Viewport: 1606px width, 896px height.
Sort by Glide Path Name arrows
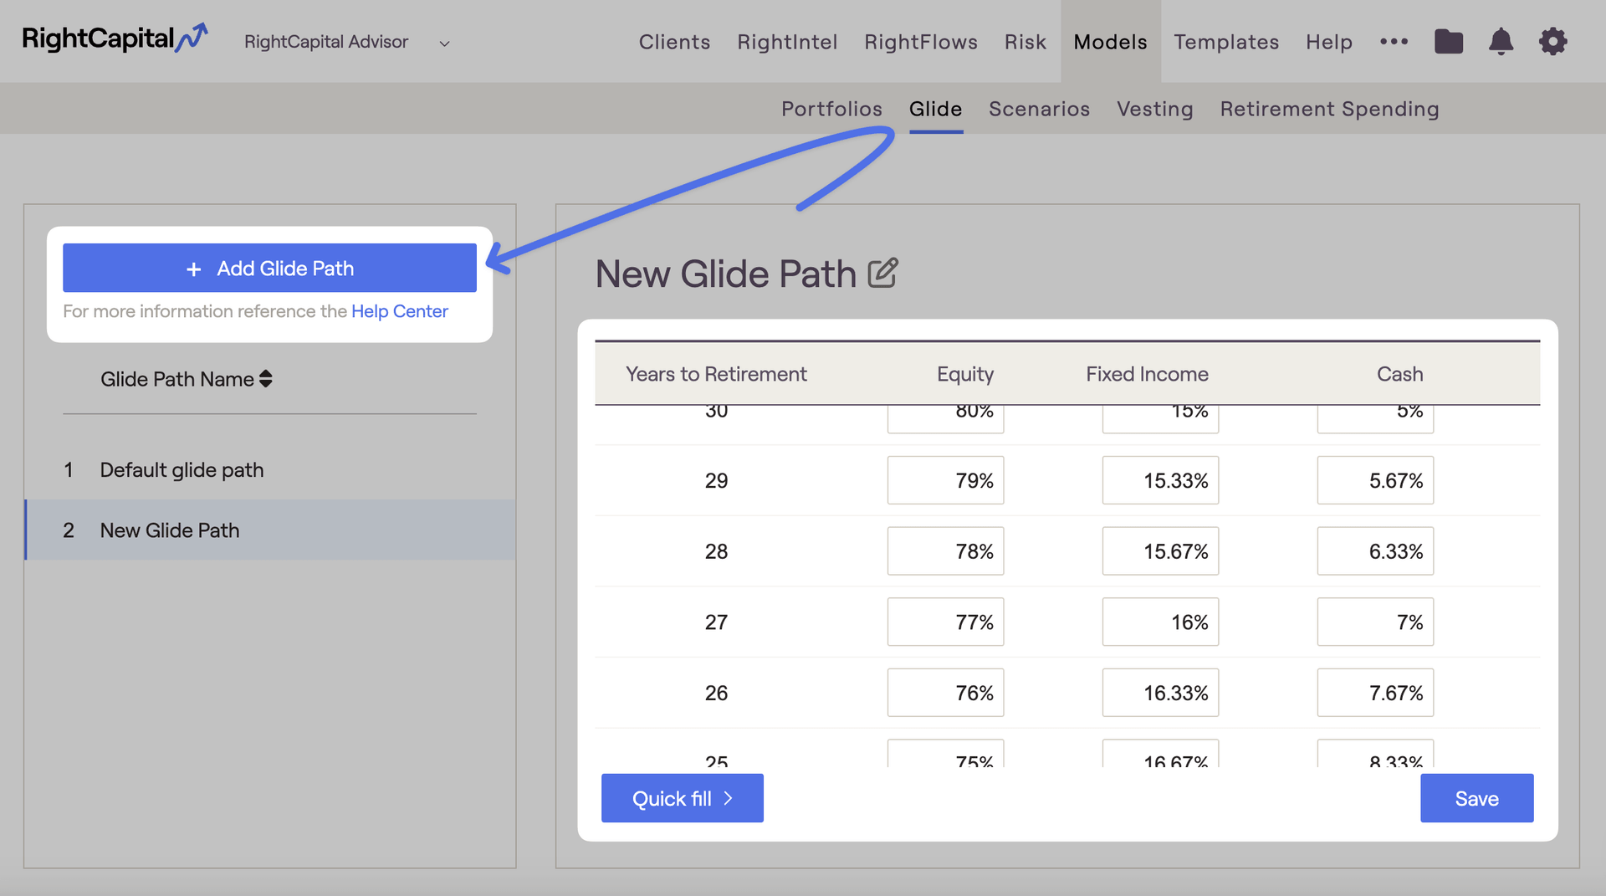(x=266, y=379)
